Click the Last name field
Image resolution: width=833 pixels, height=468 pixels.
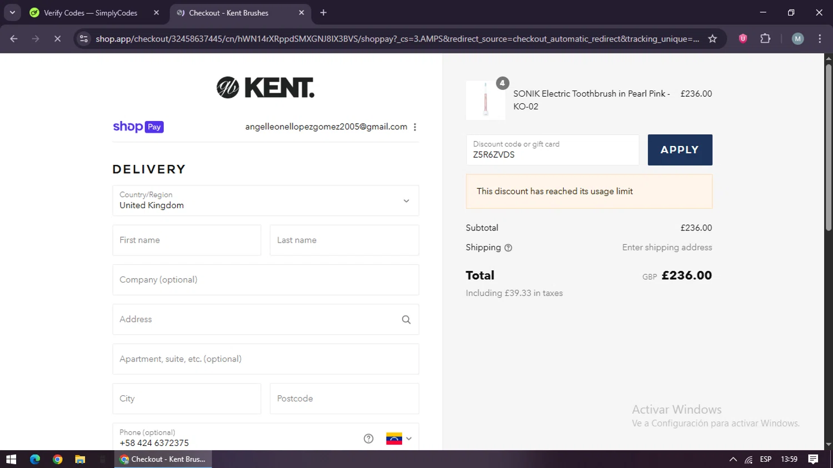pos(344,240)
